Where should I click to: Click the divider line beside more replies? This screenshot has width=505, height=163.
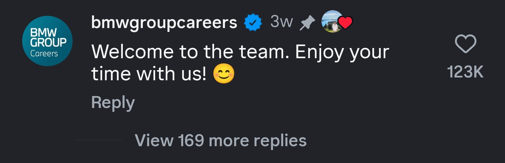click(99, 140)
